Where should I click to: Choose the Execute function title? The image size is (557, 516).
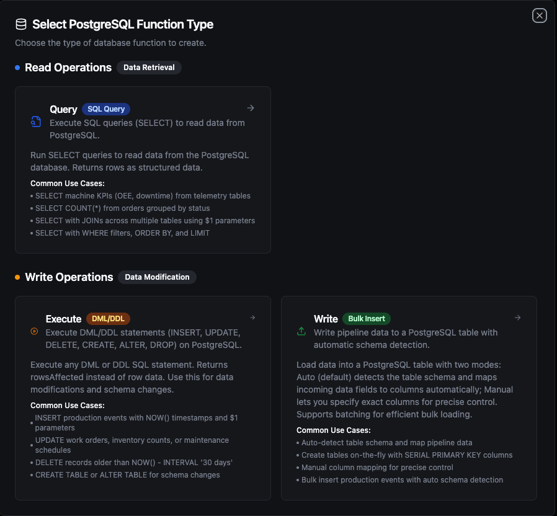coord(63,319)
